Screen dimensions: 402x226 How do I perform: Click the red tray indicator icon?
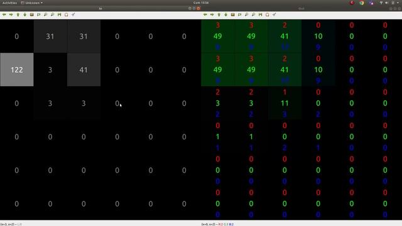coord(352,3)
